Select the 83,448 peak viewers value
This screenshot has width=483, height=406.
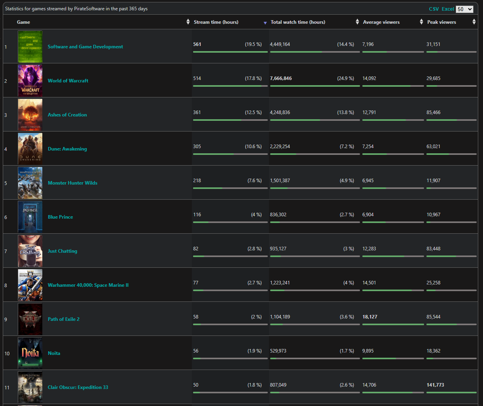pyautogui.click(x=434, y=249)
